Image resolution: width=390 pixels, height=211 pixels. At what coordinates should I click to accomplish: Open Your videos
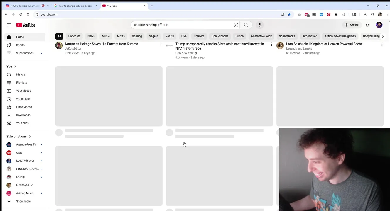pyautogui.click(x=25, y=91)
